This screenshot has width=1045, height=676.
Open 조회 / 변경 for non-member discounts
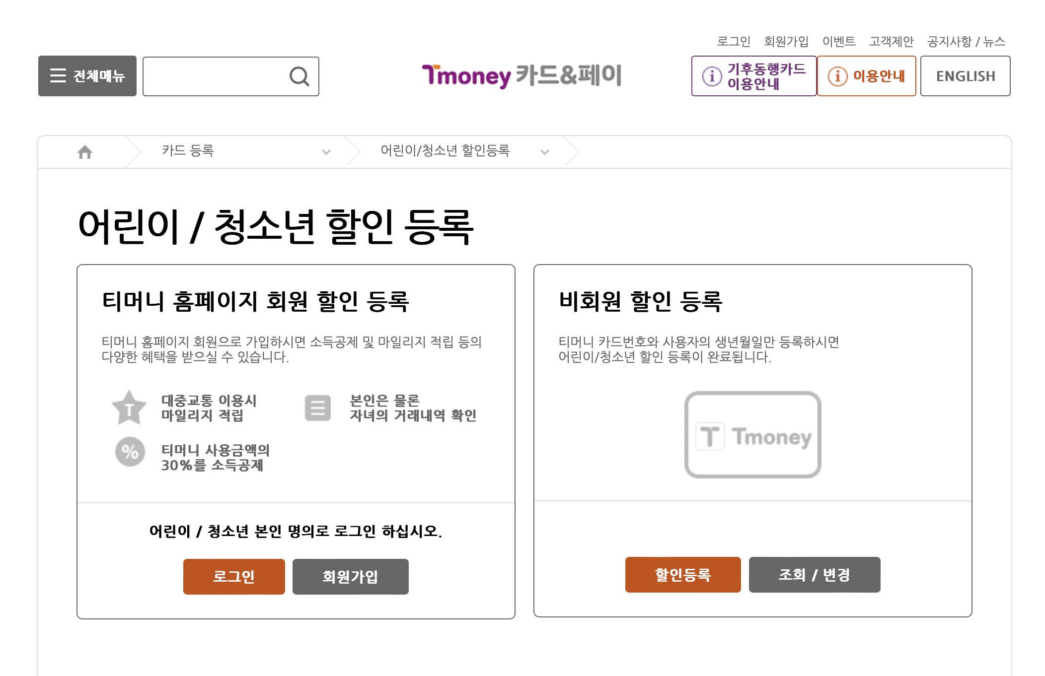point(815,575)
